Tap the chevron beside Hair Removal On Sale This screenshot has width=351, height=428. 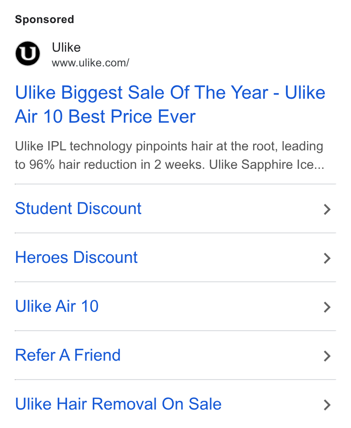click(x=327, y=405)
